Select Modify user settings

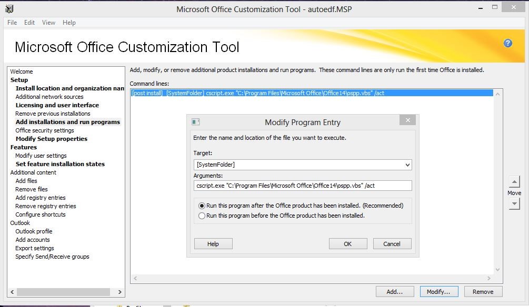(x=41, y=156)
